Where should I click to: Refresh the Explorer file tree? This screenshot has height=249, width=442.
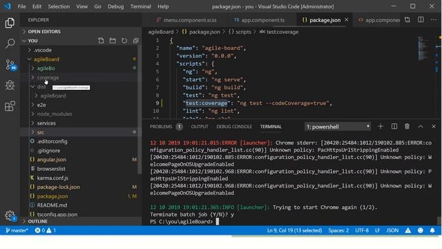click(x=124, y=41)
